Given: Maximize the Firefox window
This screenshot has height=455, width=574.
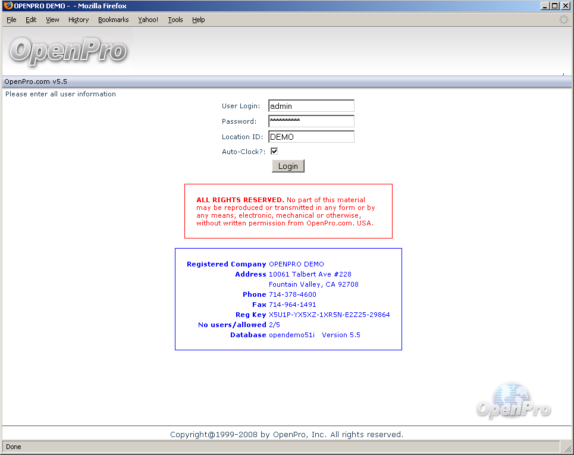Looking at the screenshot, I should tap(555, 6).
